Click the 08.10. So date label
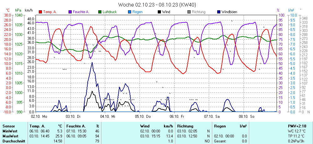Screen dimensions: 313x144 246,116
